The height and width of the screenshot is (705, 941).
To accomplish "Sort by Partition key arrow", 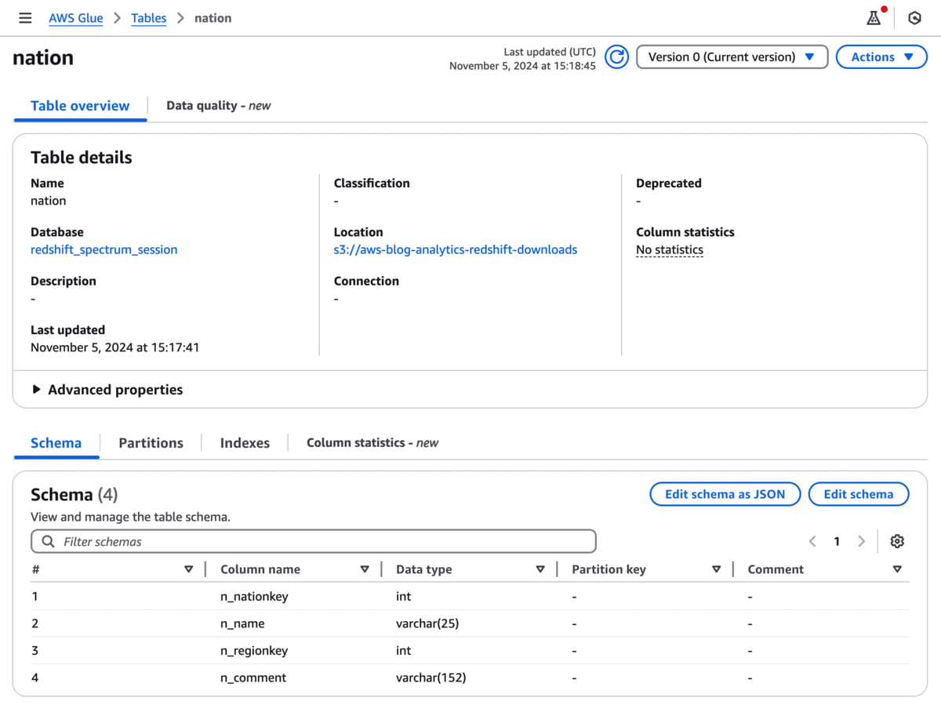I will click(x=716, y=569).
